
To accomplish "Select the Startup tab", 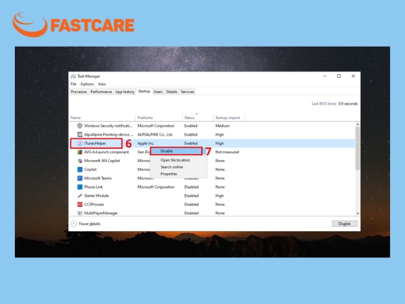I will [x=144, y=91].
